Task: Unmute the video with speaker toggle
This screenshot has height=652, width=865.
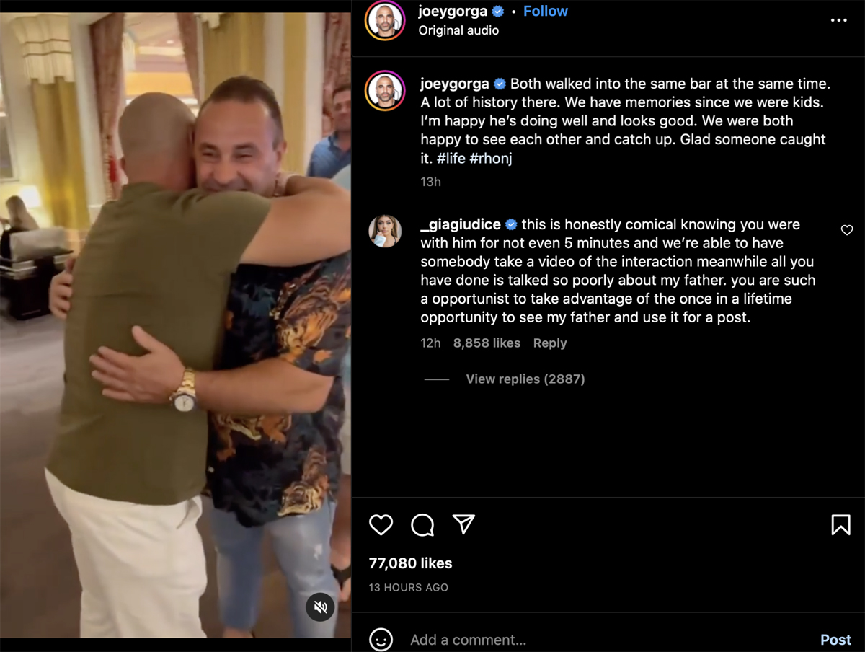Action: pyautogui.click(x=321, y=607)
